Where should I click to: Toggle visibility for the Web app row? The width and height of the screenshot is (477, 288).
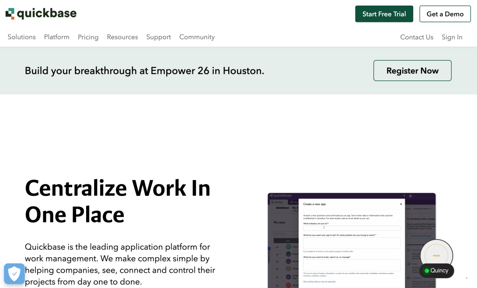(277, 254)
